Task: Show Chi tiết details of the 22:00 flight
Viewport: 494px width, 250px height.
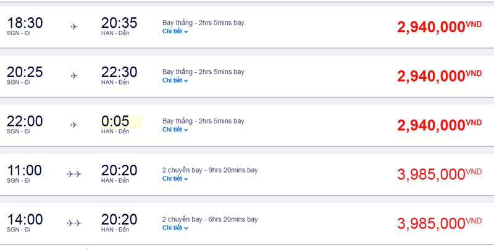Action: pos(175,130)
